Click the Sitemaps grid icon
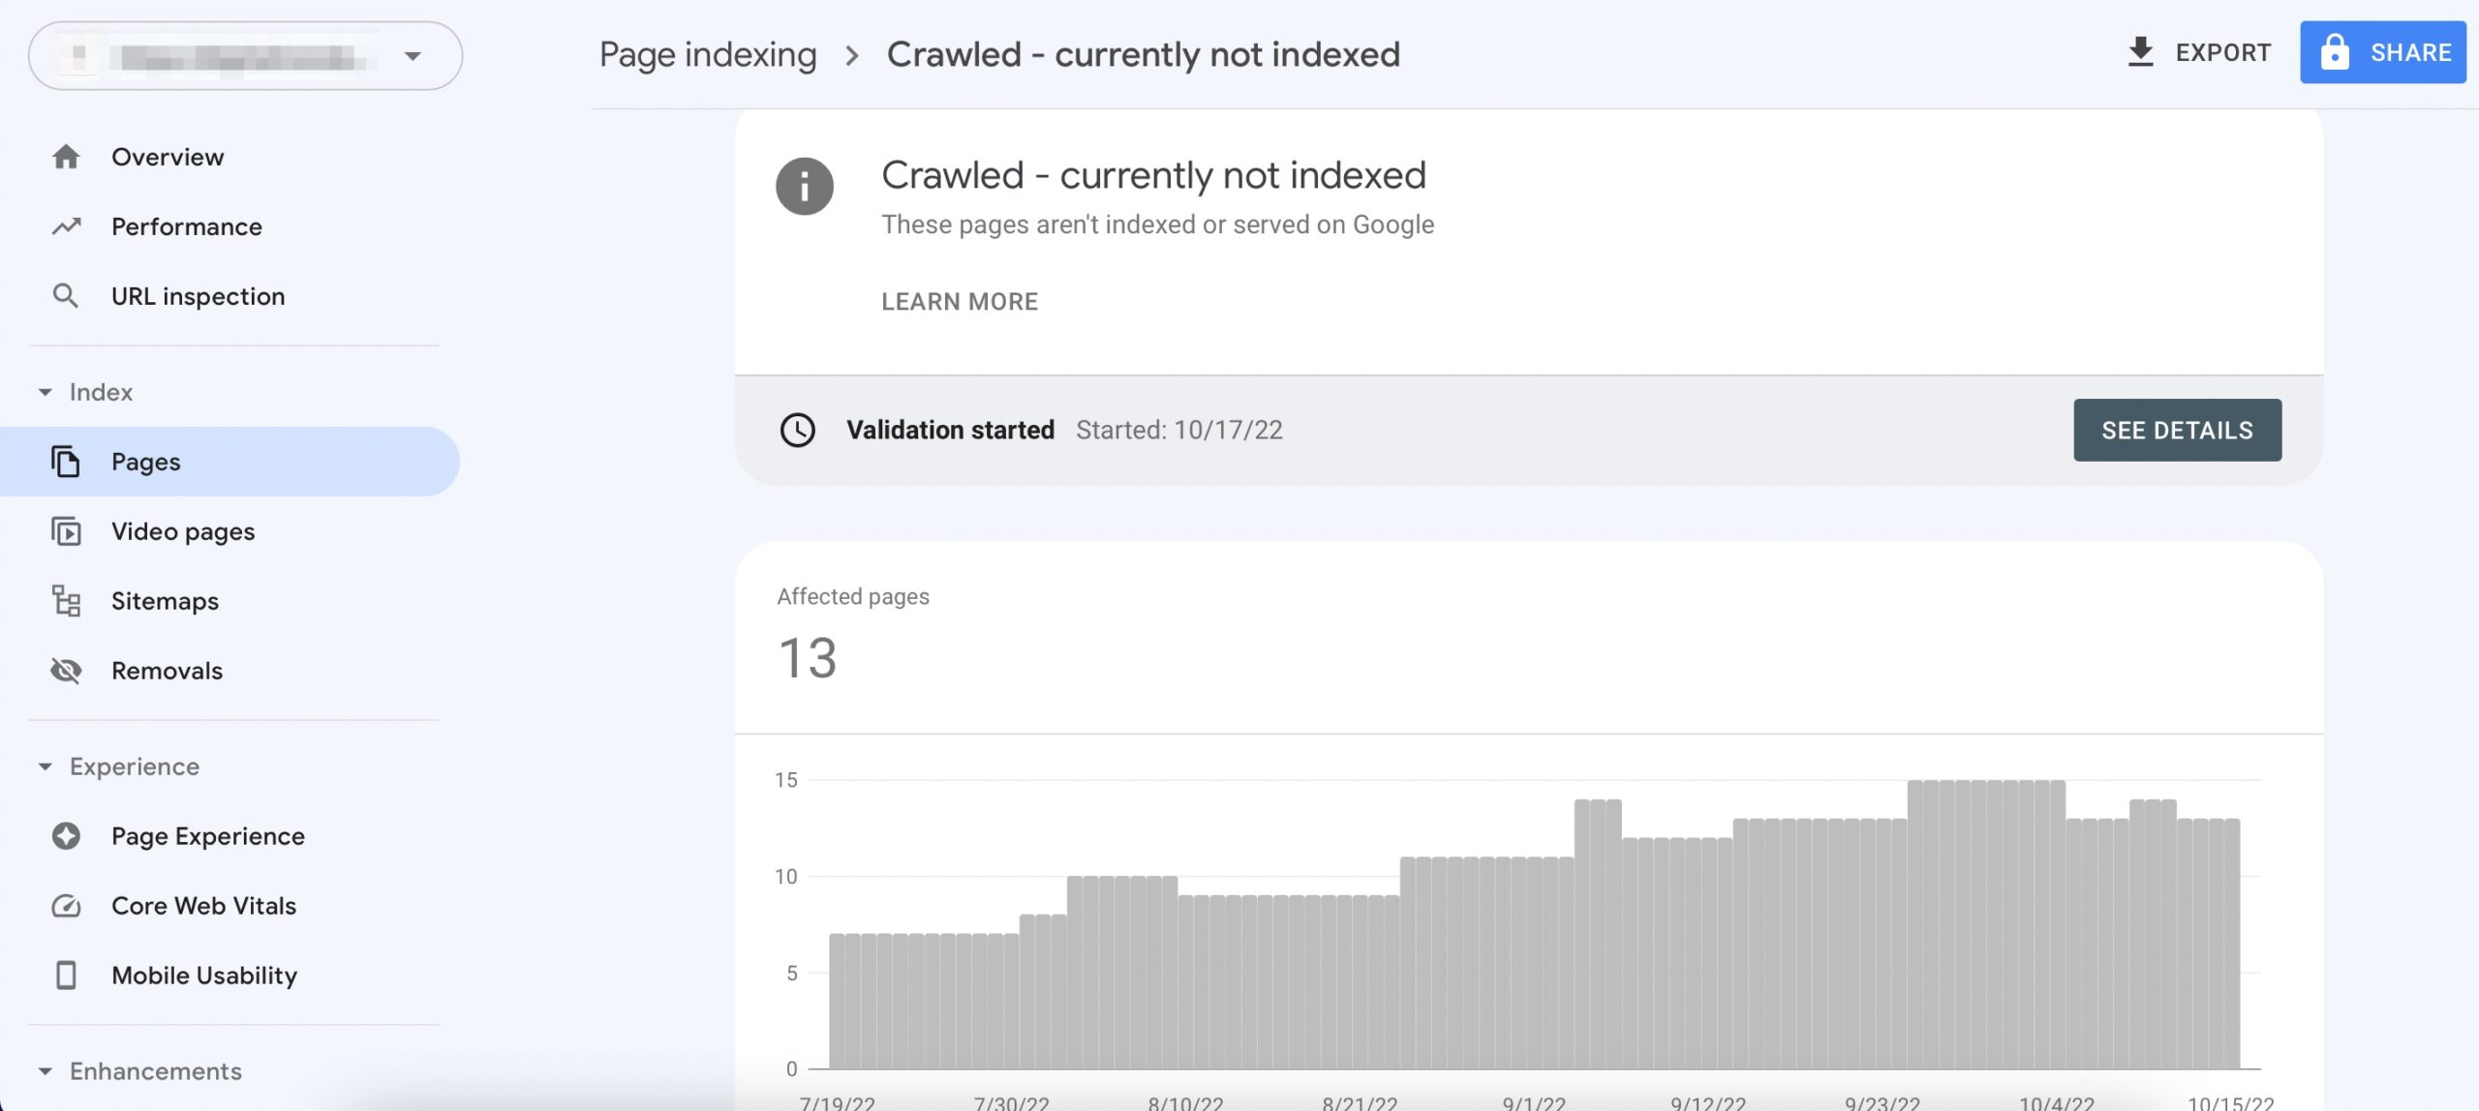The width and height of the screenshot is (2479, 1111). pos(65,599)
